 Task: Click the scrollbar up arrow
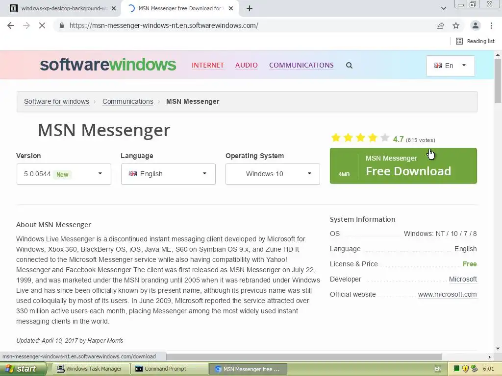point(498,55)
